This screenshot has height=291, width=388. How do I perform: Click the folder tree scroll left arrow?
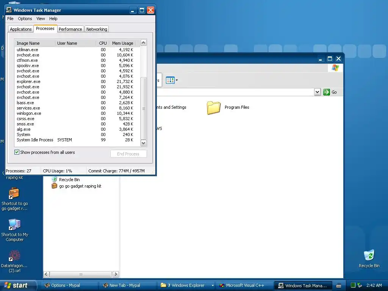pyautogui.click(x=46, y=274)
